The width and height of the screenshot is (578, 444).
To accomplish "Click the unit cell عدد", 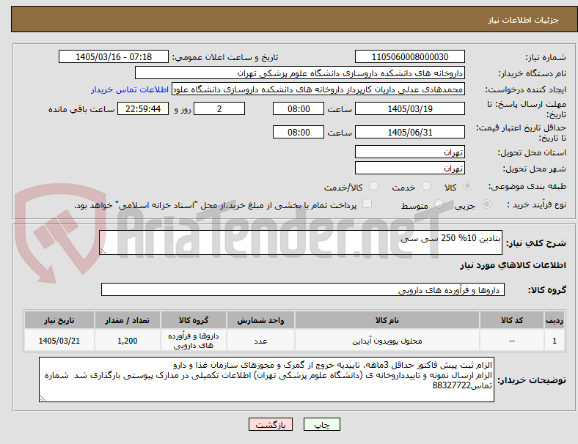I will coord(260,341).
